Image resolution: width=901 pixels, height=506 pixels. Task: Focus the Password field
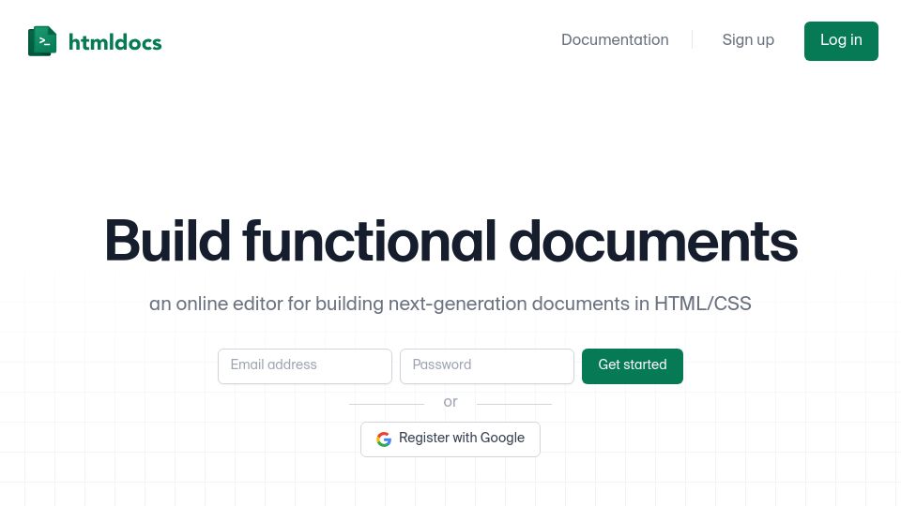click(x=487, y=366)
